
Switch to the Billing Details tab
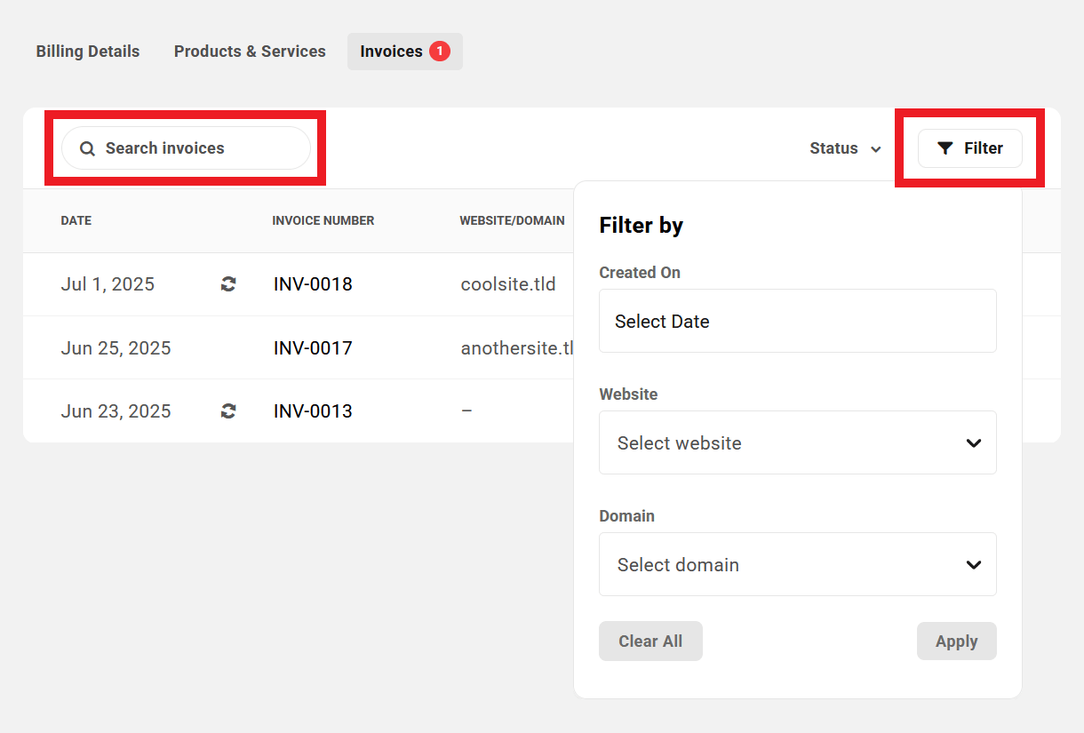pyautogui.click(x=88, y=52)
